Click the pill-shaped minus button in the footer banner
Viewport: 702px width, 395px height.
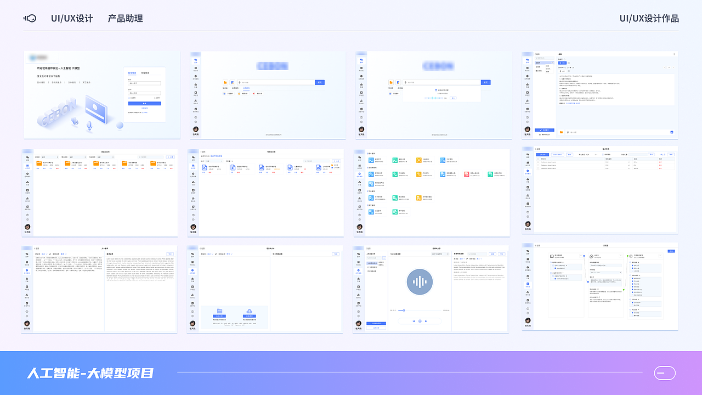tap(665, 373)
